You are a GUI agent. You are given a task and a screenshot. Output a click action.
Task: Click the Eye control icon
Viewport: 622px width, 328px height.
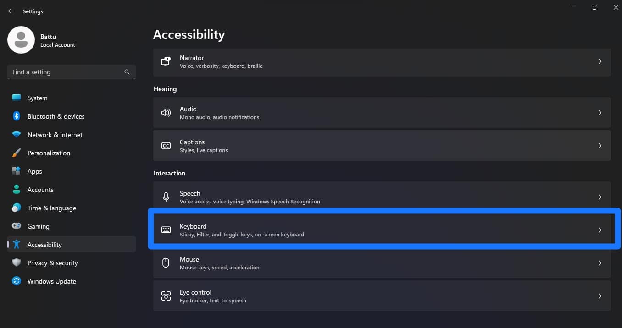click(166, 295)
